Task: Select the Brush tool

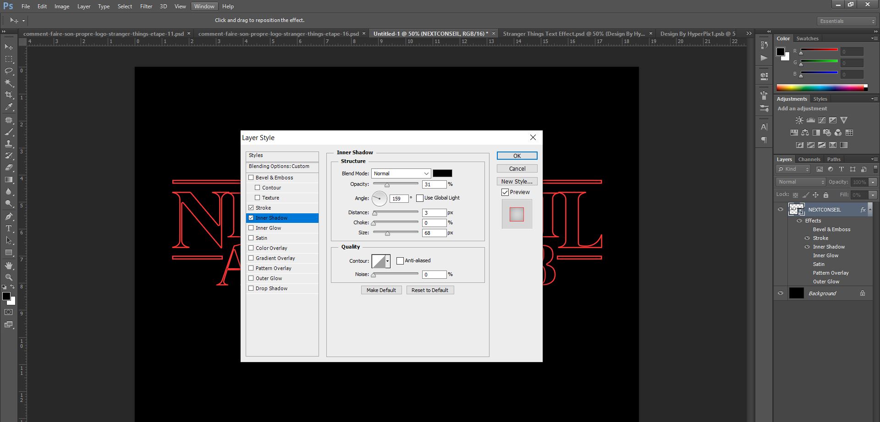Action: 9,132
